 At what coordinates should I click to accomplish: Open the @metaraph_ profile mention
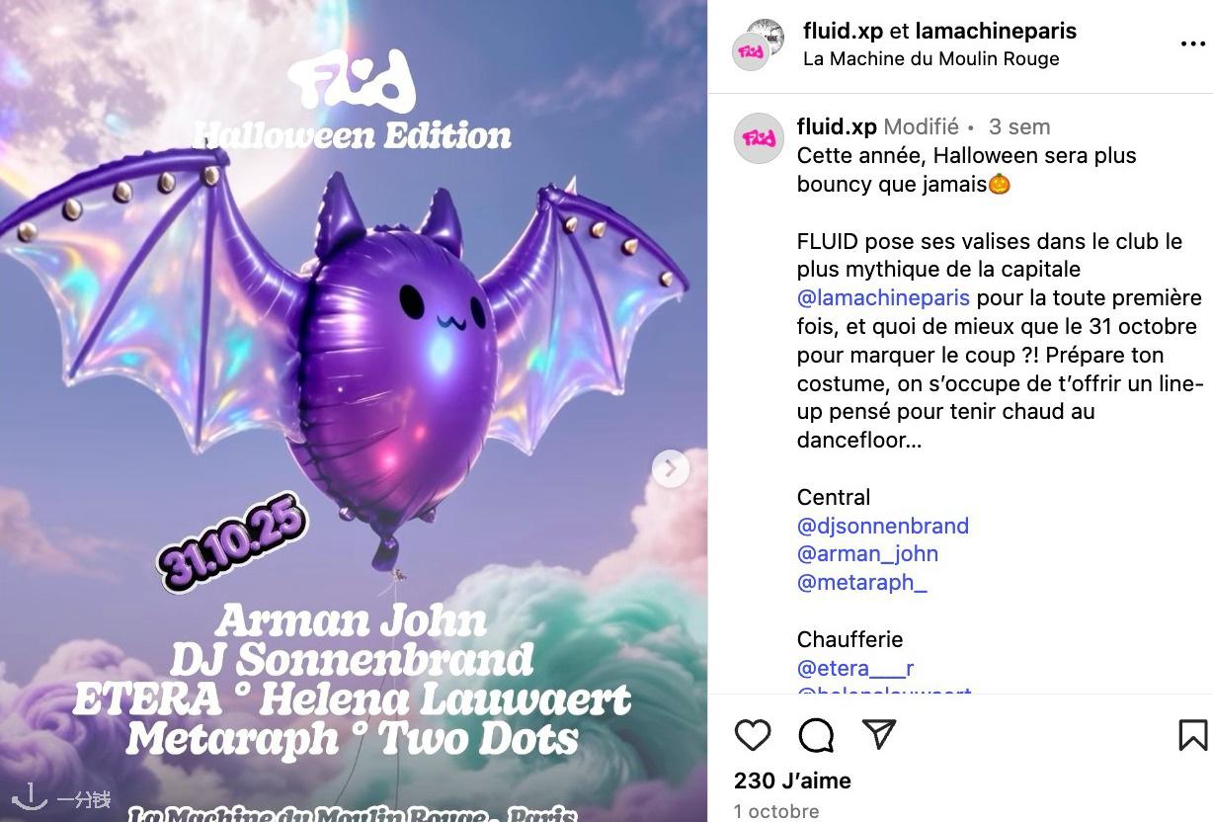[x=862, y=583]
